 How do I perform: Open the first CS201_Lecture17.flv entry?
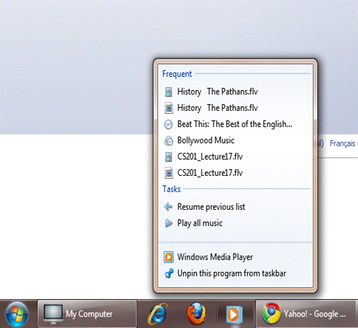click(x=235, y=157)
